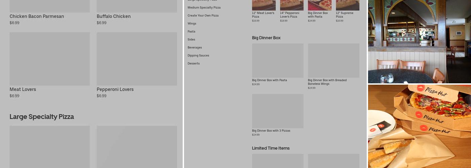
Task: Select the Sides category
Action: pyautogui.click(x=191, y=40)
